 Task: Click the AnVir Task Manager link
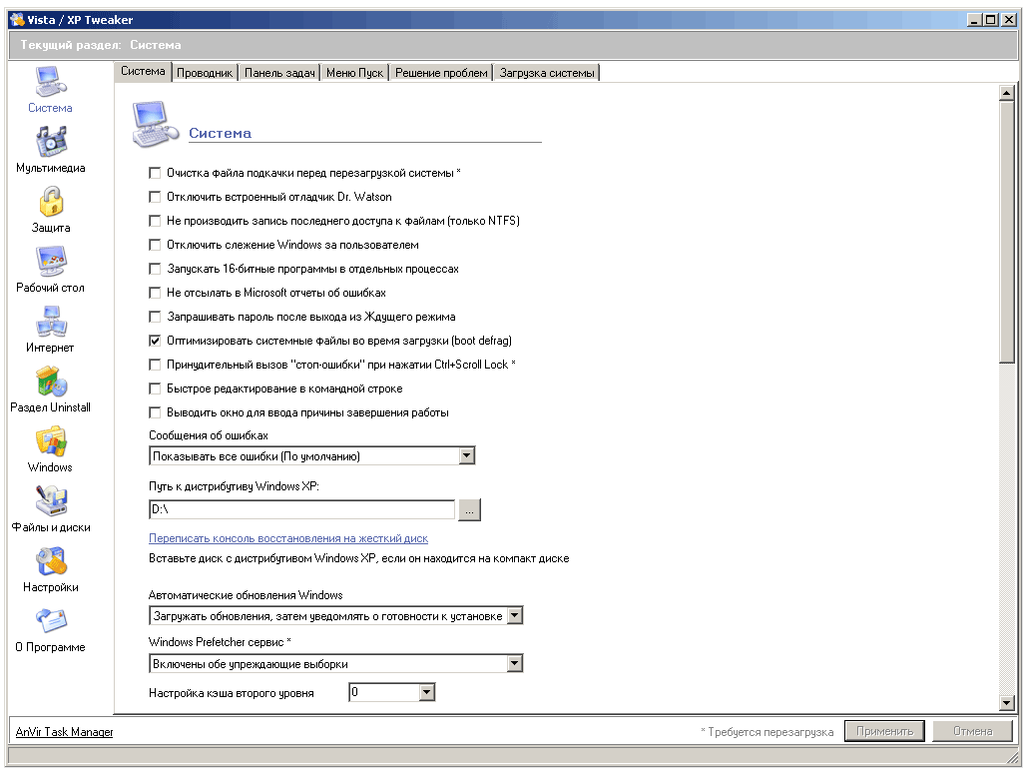pyautogui.click(x=64, y=732)
